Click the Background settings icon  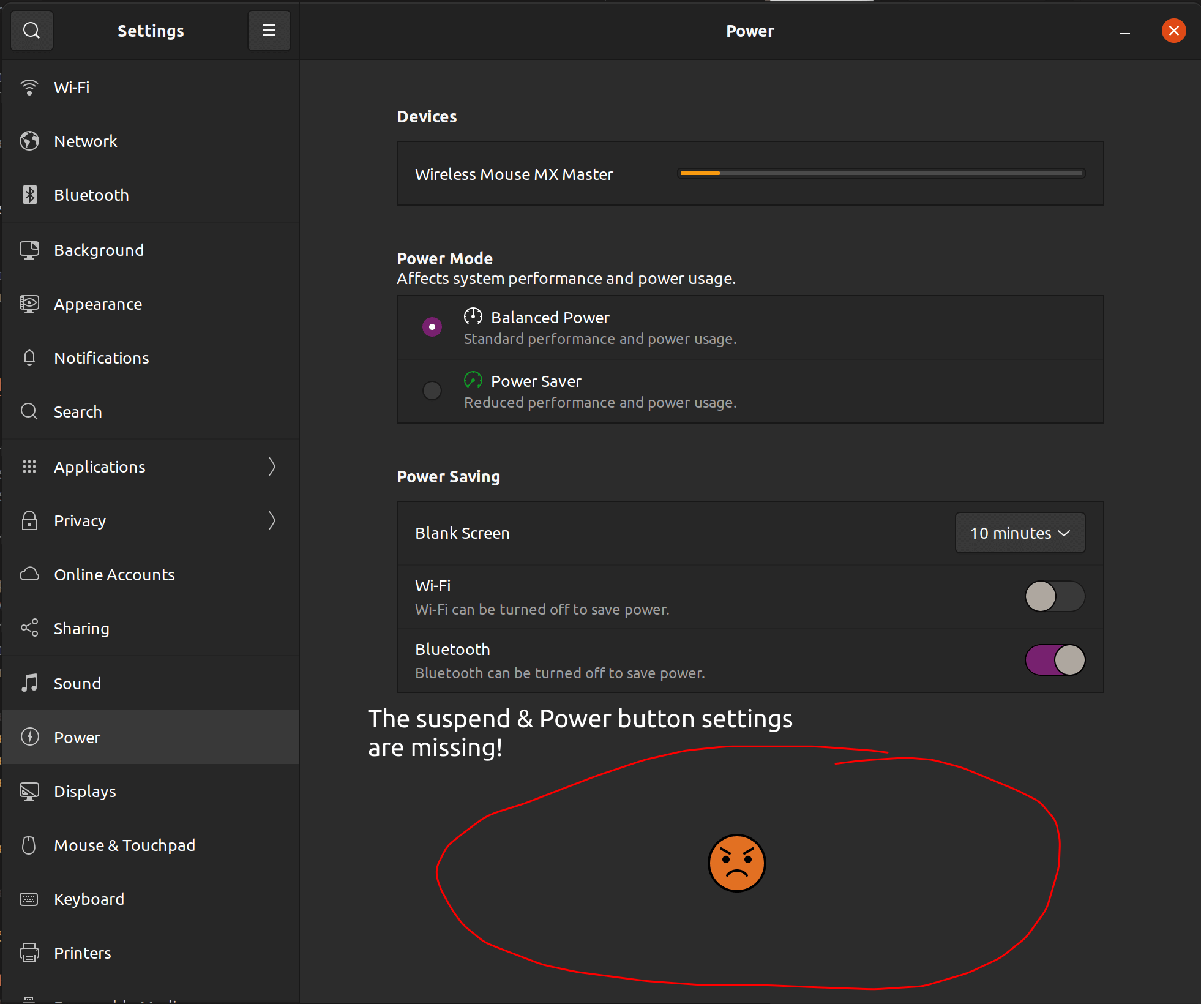pos(29,250)
